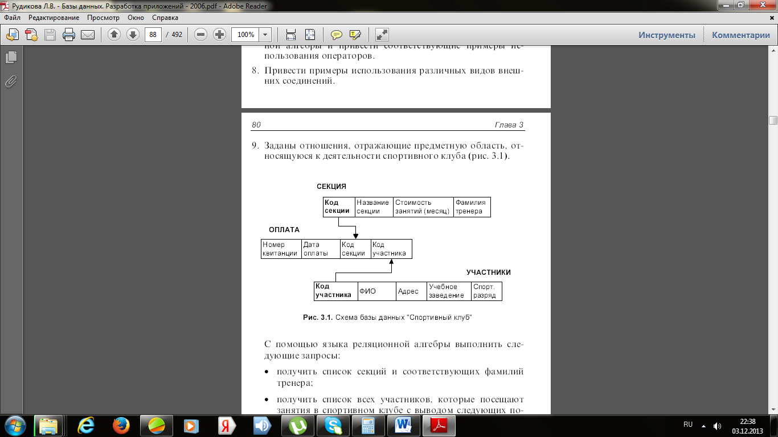The width and height of the screenshot is (778, 437).
Task: Click the 'УЧАСТНИКИ' table heading
Action: click(489, 273)
